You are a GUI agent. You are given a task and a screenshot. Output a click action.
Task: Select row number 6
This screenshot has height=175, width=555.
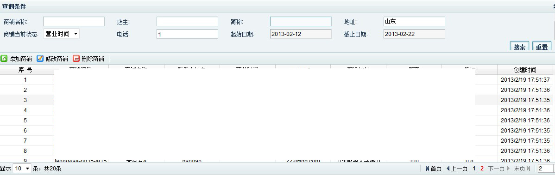(25, 131)
